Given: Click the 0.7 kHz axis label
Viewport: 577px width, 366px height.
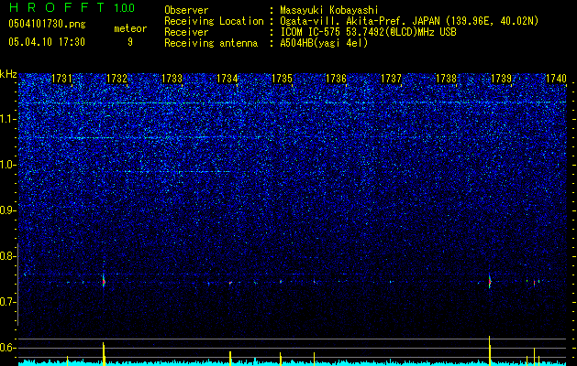Looking at the screenshot, I should (x=8, y=302).
